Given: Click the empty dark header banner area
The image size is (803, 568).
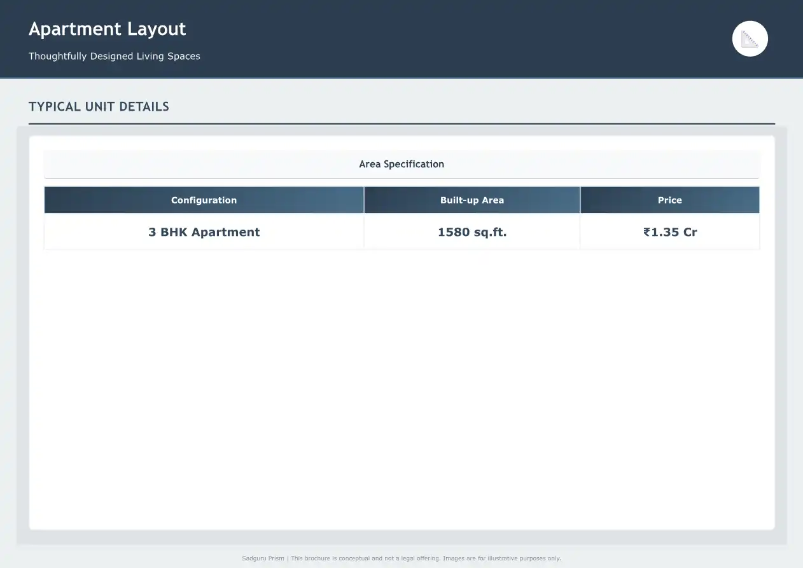Looking at the screenshot, I should 445,38.
